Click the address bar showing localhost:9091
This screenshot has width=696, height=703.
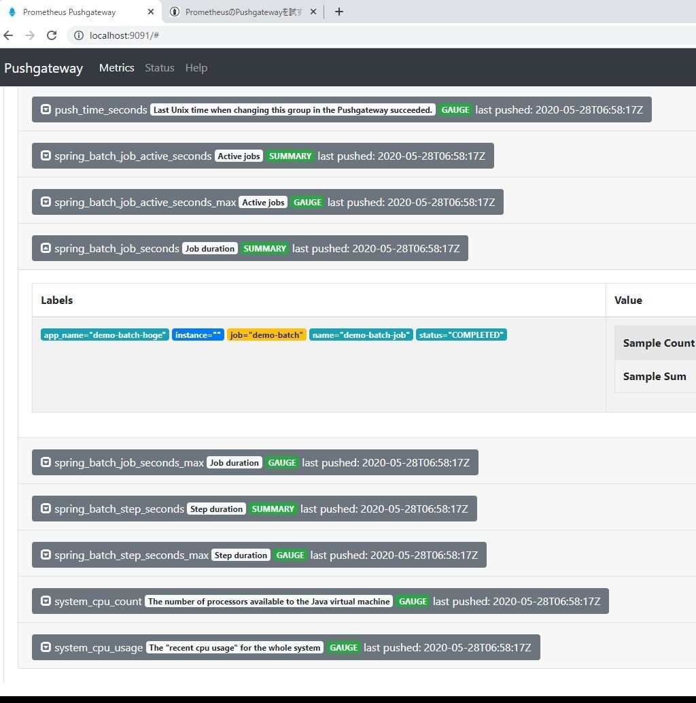[381, 35]
